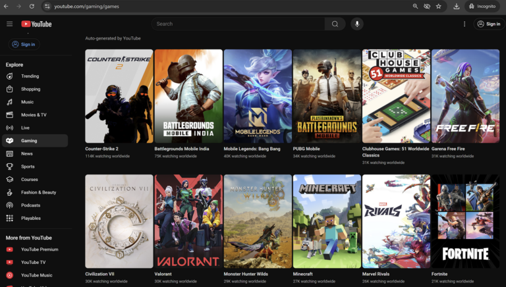The image size is (506, 287).
Task: View site information icon in address bar
Action: (47, 6)
